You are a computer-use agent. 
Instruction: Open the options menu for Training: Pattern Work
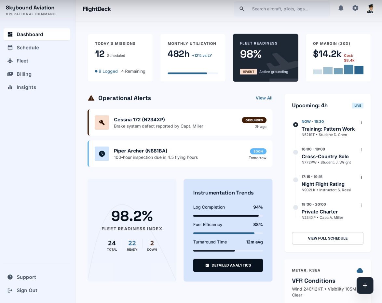tap(361, 122)
